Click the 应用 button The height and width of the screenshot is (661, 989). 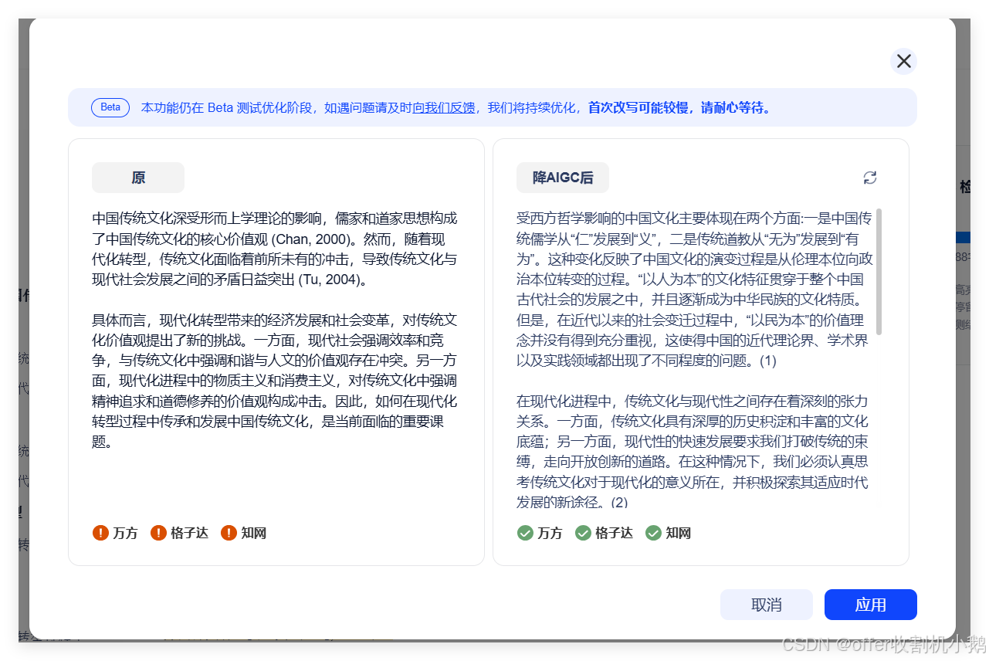[871, 605]
